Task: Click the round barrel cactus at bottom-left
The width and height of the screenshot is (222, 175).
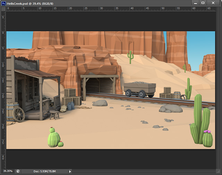Action: pyautogui.click(x=53, y=138)
